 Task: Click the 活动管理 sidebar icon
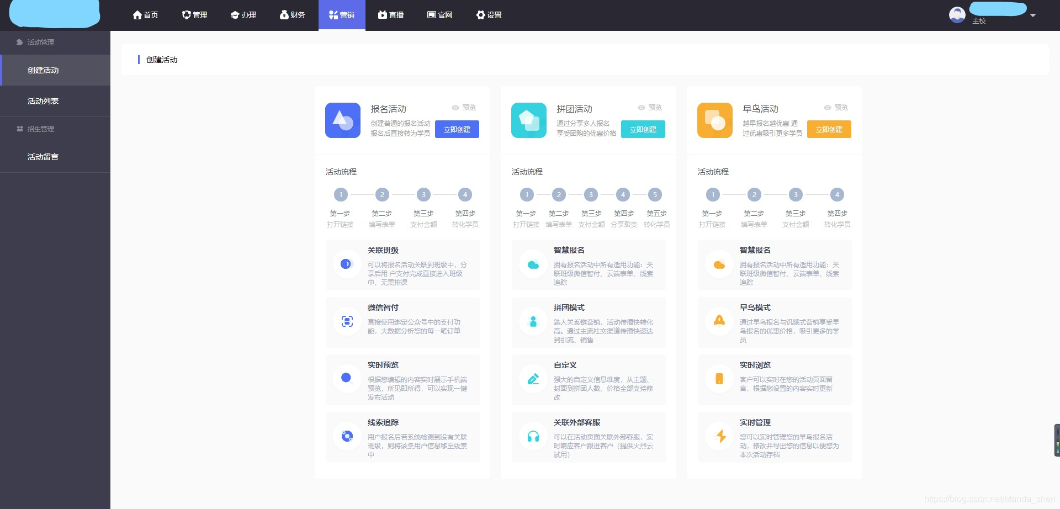(x=18, y=42)
